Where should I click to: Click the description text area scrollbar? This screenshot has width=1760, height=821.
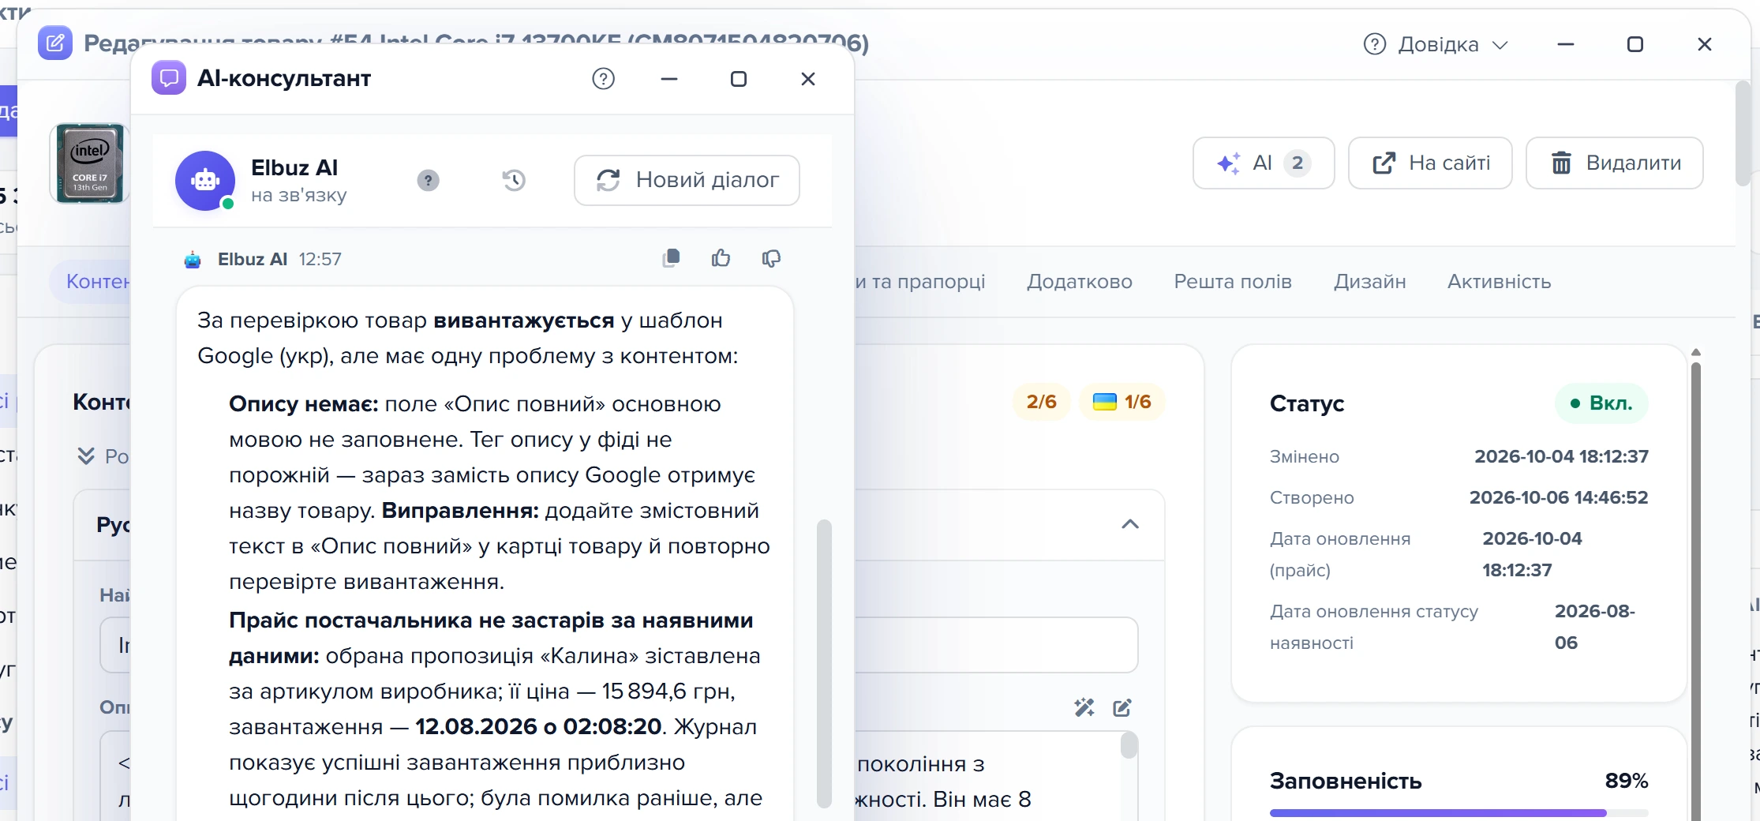click(x=1129, y=745)
